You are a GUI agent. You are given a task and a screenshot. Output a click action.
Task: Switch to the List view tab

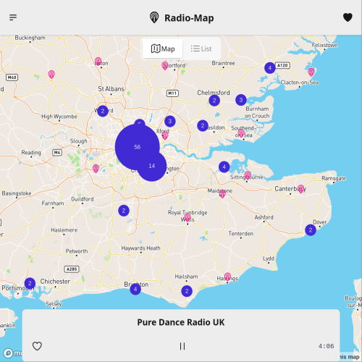point(201,49)
